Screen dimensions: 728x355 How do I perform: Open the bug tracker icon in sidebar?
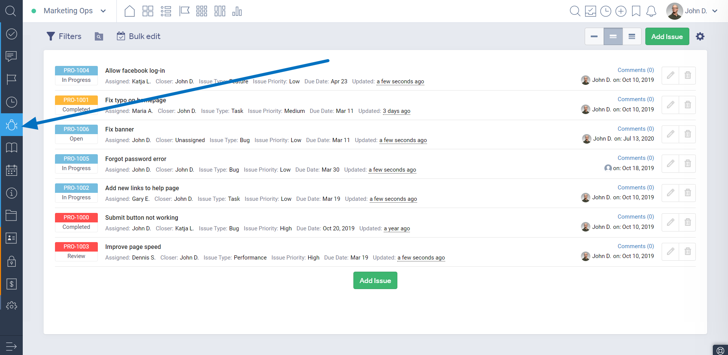(x=11, y=125)
